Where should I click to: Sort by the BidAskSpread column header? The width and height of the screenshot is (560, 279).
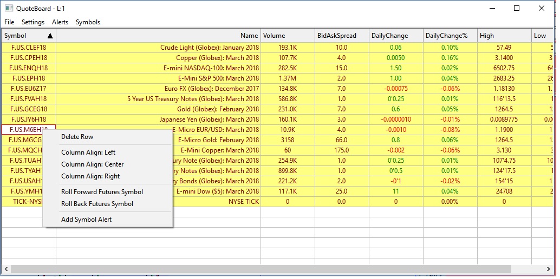click(x=342, y=36)
